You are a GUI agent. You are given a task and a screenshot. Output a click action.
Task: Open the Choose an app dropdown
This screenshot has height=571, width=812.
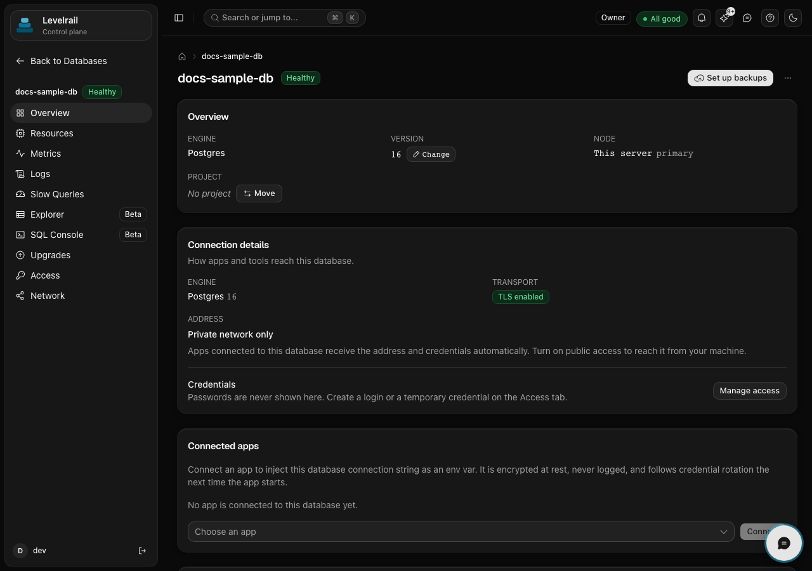point(461,532)
